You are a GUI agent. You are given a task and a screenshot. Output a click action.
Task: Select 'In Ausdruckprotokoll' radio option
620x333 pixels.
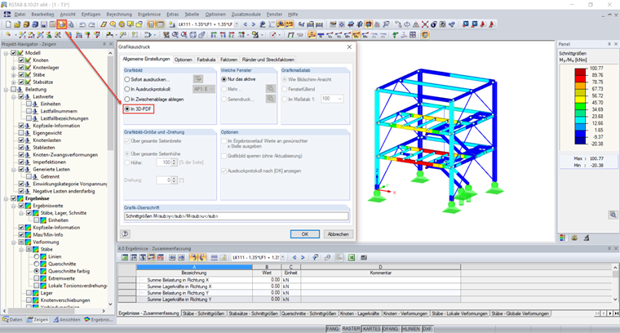127,90
